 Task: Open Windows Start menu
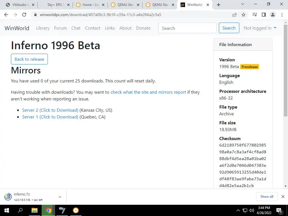click(6, 210)
